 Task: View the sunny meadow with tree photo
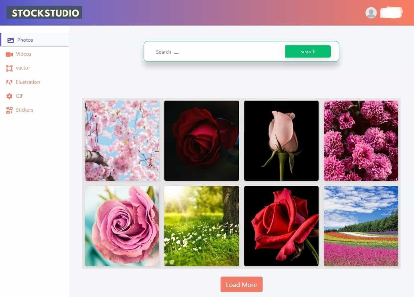tap(202, 226)
